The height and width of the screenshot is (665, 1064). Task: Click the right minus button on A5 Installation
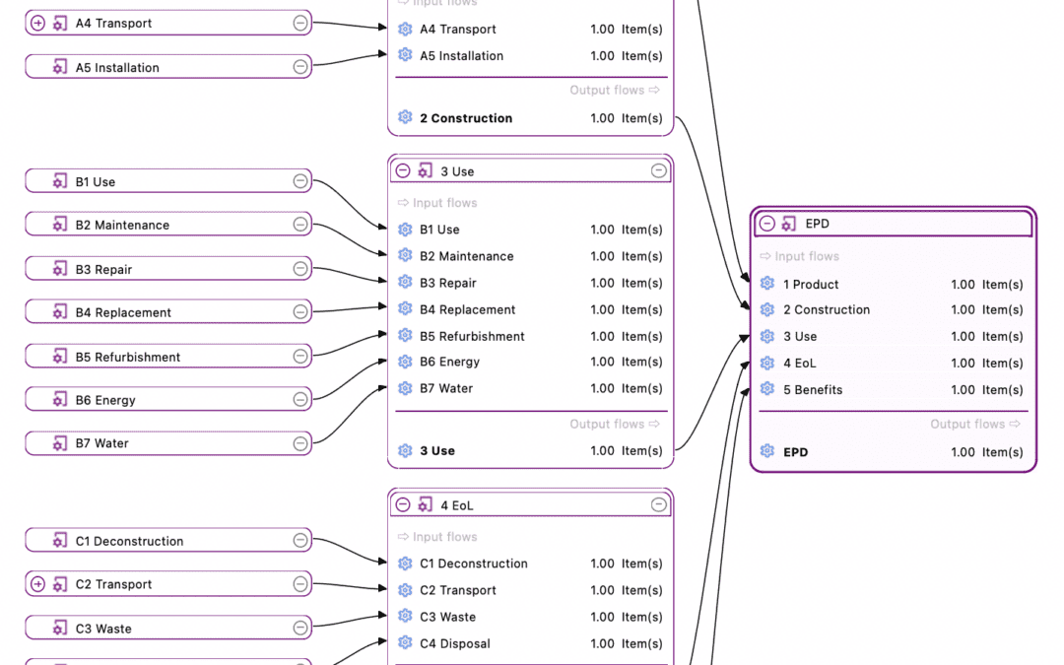tap(300, 67)
